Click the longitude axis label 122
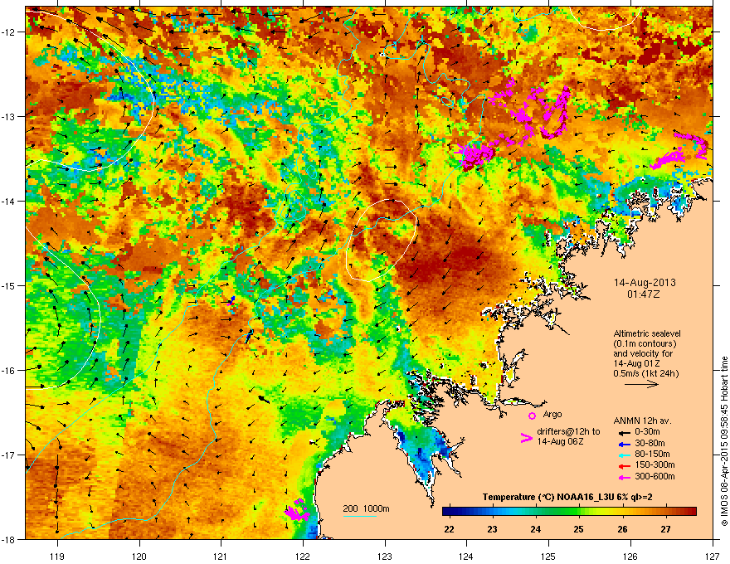The width and height of the screenshot is (730, 564). coord(303,556)
